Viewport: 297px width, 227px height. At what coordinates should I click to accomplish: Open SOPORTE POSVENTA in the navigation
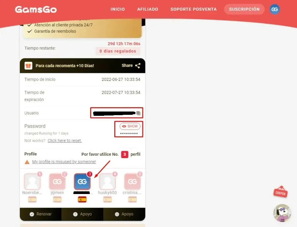tap(193, 9)
